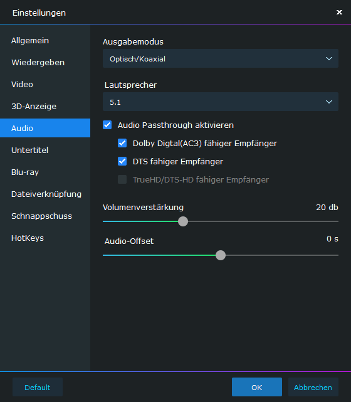
Task: Uncheck Dolby Digtal(AC3) fähiger Empfänger
Action: pos(122,143)
